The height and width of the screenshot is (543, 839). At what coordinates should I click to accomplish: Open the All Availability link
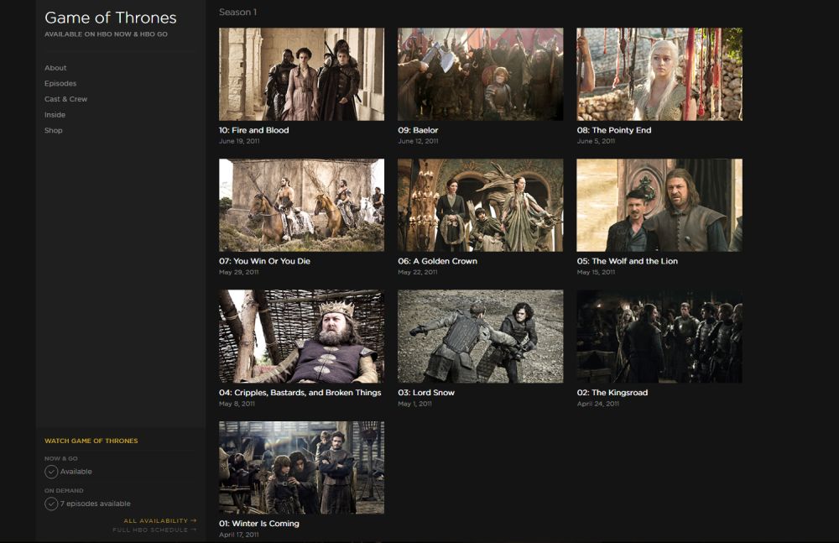click(x=160, y=520)
